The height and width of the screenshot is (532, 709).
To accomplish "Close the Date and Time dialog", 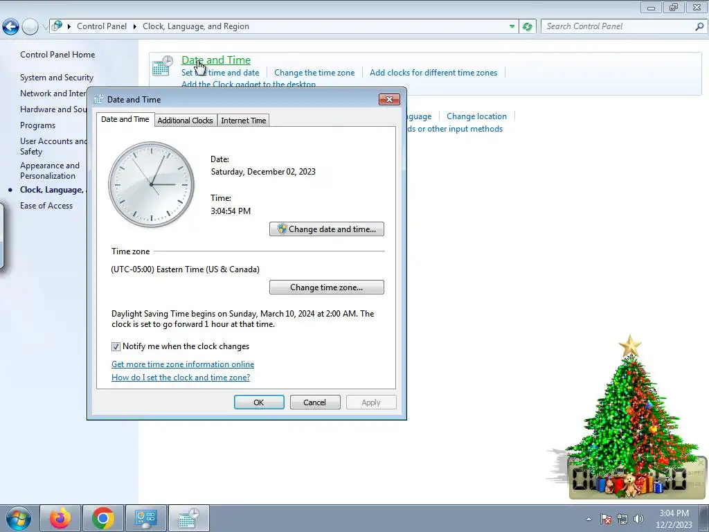I will (x=389, y=99).
